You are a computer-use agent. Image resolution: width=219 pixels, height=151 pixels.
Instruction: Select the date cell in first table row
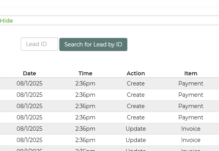click(30, 83)
